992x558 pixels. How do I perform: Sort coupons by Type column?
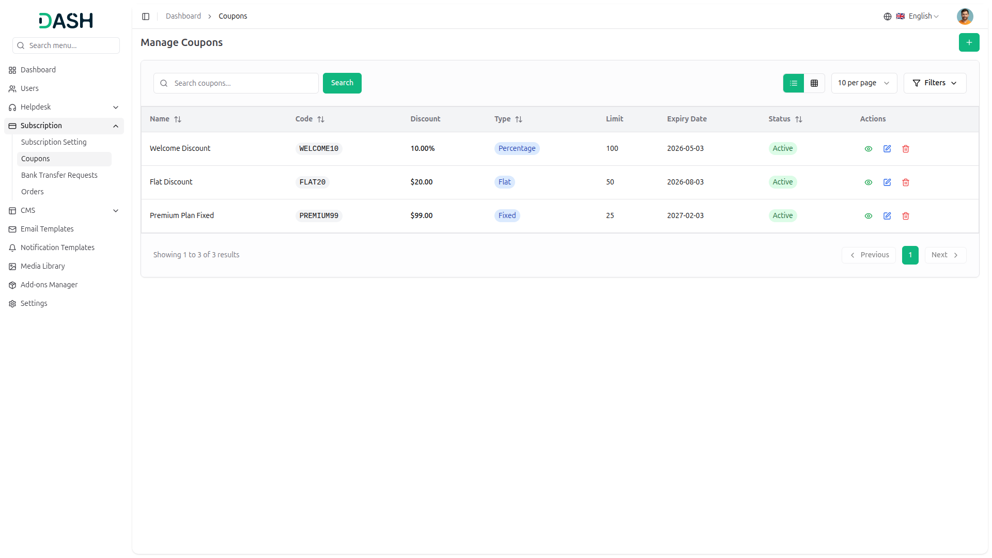508,119
